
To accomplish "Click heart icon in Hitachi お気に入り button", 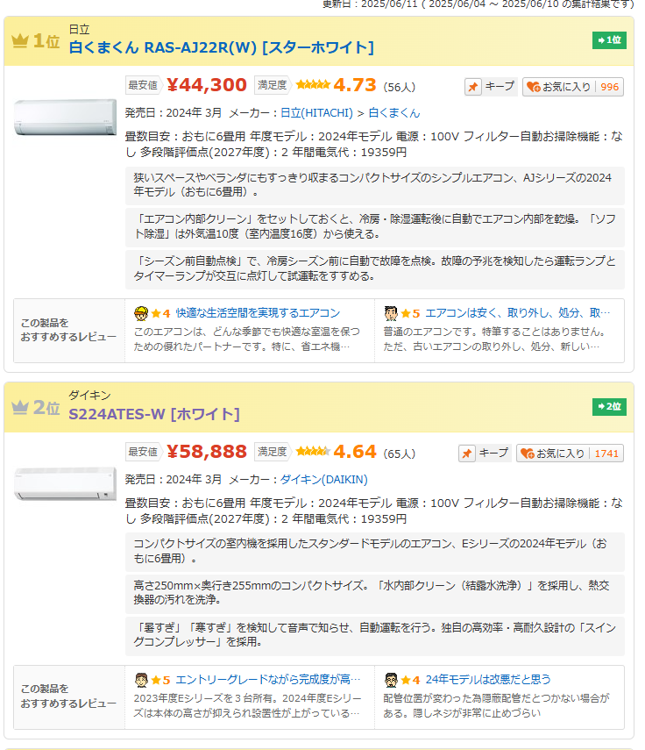I will coord(533,87).
